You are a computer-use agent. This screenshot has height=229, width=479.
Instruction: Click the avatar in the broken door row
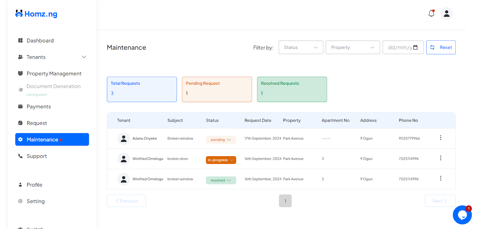pos(124,159)
